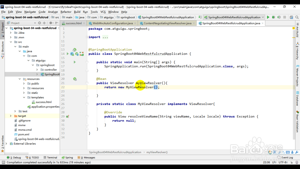Click the 22:36 cursor position indicator
The image size is (300, 169).
(x=266, y=162)
